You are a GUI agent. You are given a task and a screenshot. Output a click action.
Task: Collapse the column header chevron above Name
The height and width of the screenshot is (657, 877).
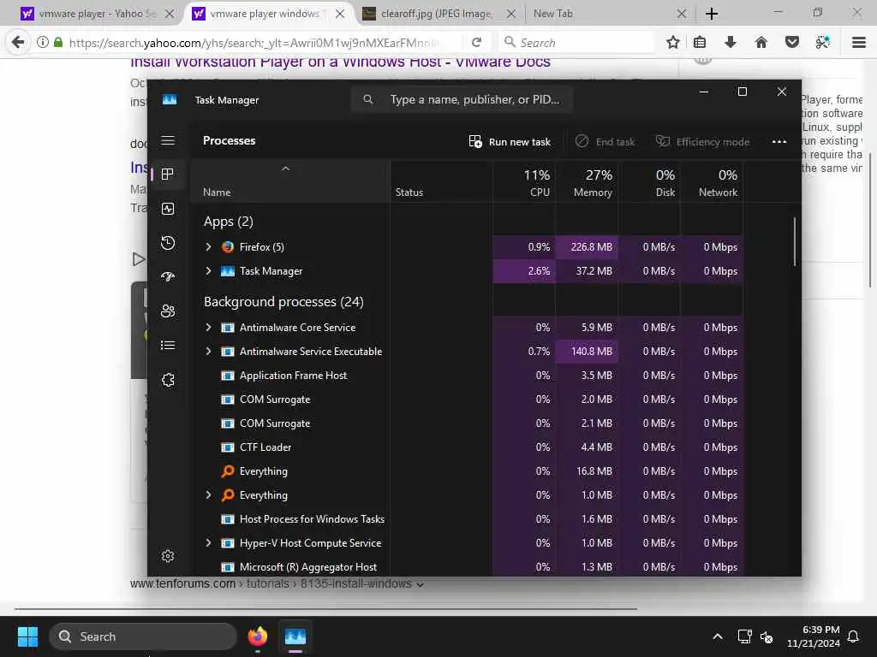click(285, 169)
